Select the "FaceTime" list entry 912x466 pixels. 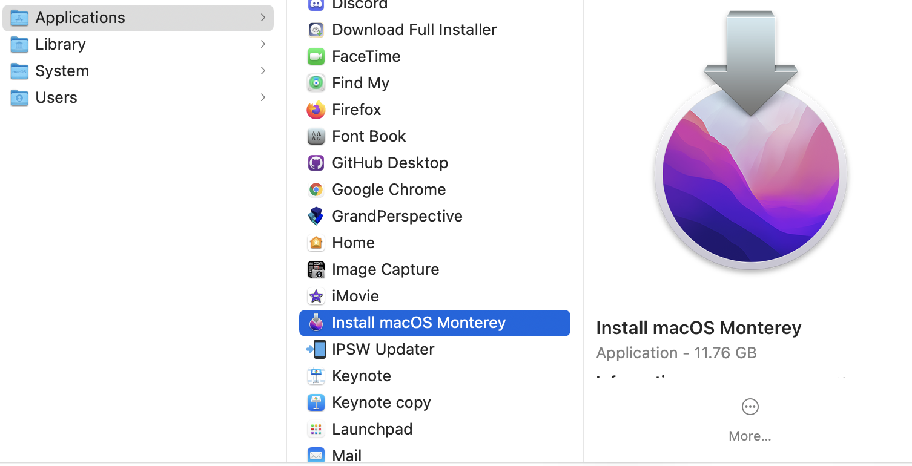point(435,56)
